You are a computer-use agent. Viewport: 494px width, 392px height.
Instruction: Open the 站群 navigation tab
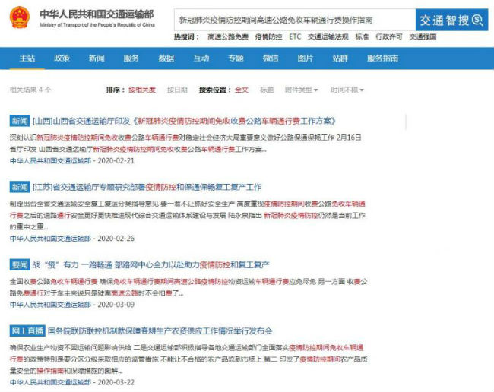340,58
